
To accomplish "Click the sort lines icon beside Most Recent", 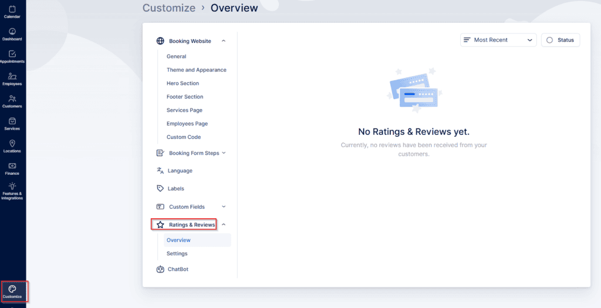I will [467, 40].
